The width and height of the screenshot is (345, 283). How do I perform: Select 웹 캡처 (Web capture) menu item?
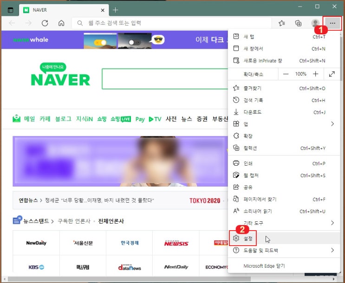284,175
